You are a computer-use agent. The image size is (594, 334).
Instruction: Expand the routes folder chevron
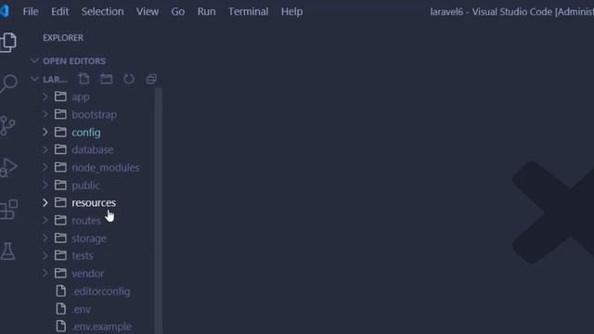pyautogui.click(x=45, y=220)
